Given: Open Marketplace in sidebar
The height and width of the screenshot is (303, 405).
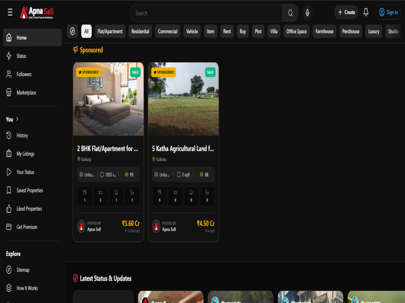Looking at the screenshot, I should 32,93.
